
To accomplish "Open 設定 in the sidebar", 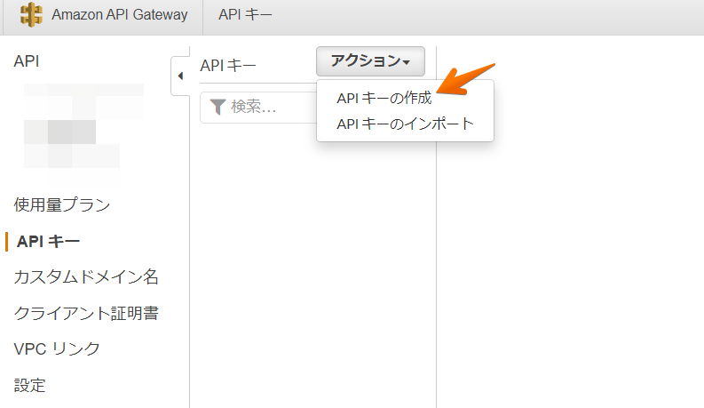I will click(29, 385).
